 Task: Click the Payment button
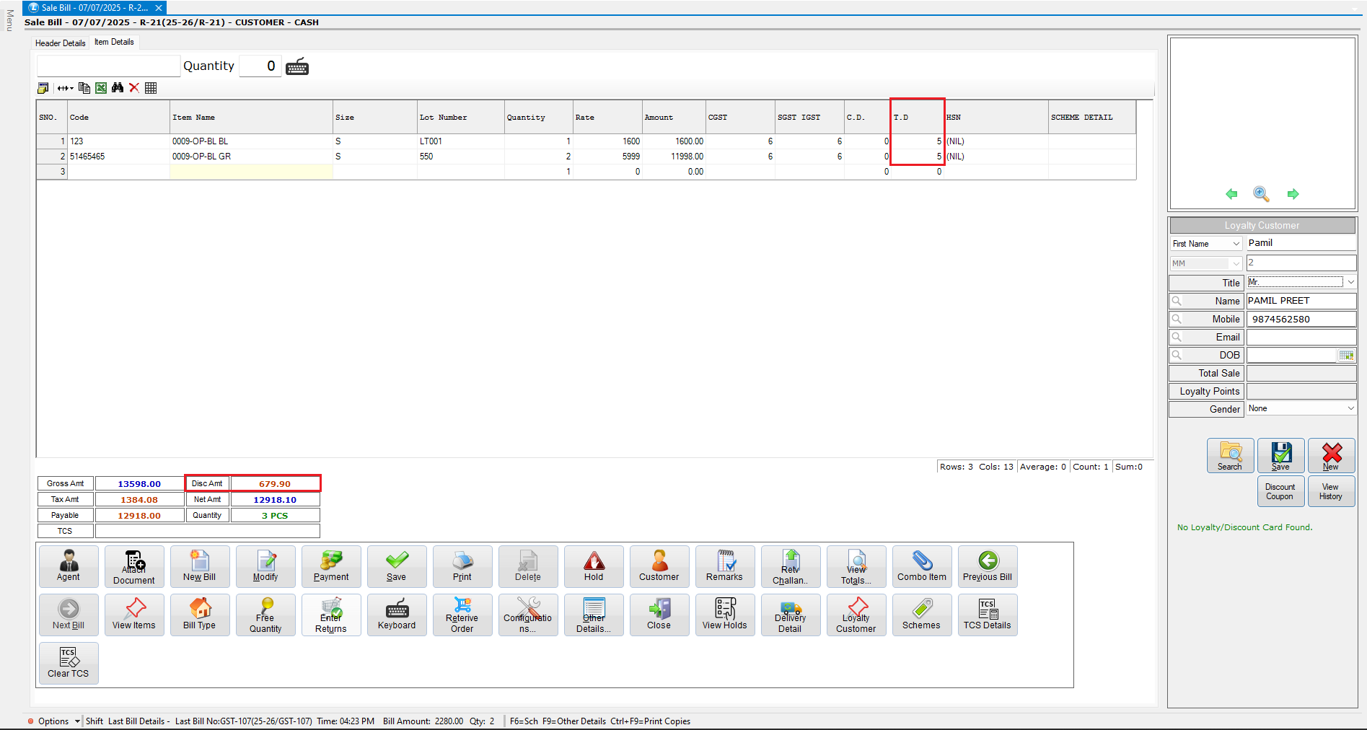(x=331, y=566)
